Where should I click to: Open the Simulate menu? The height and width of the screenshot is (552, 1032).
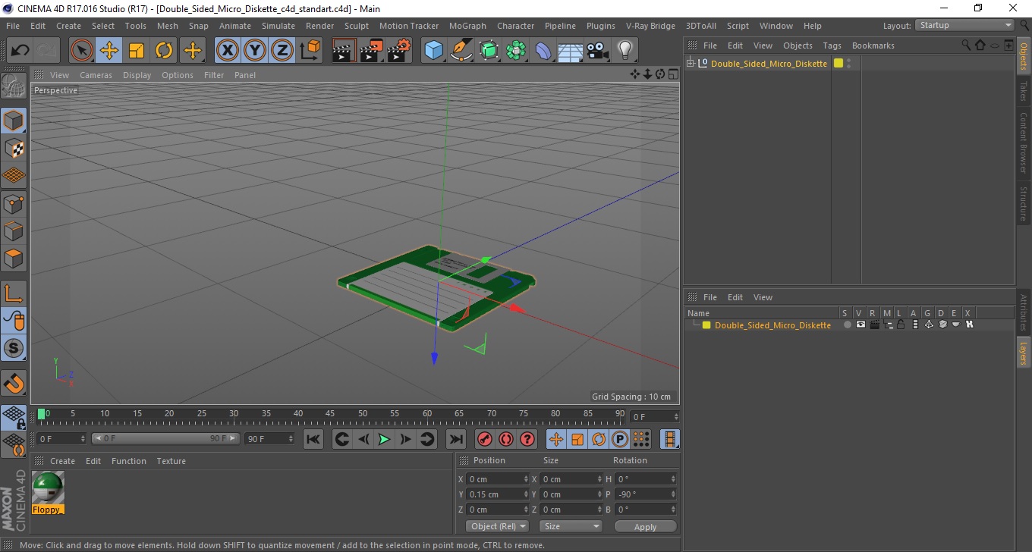[278, 26]
